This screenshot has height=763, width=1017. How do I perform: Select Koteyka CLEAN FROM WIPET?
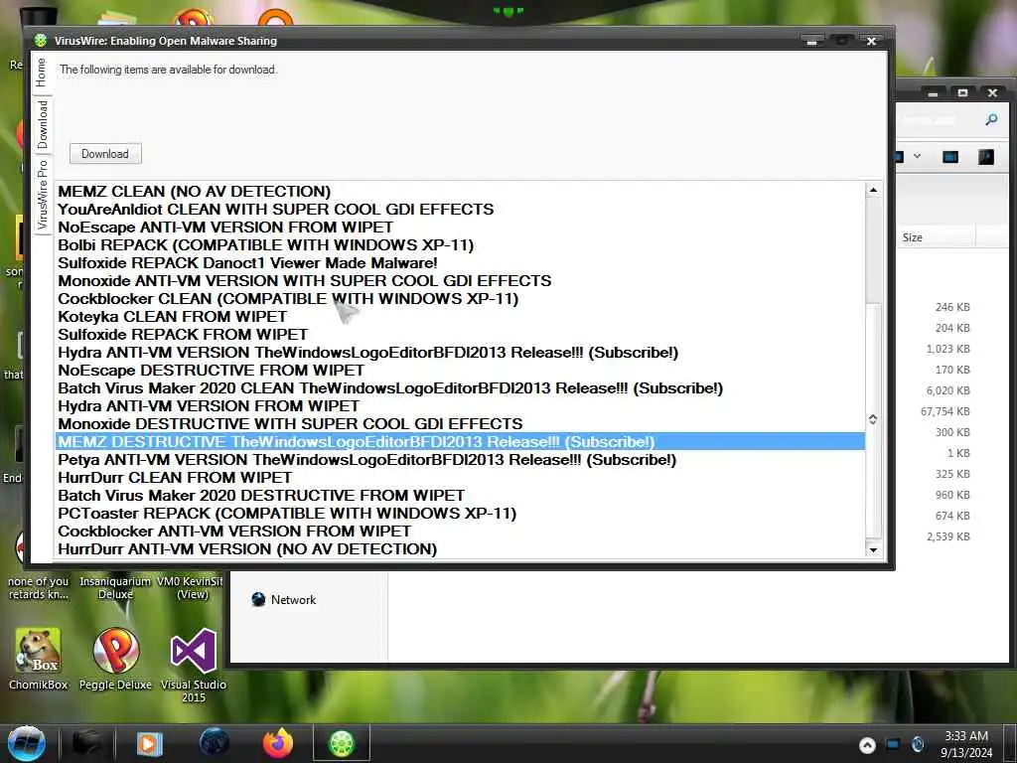tap(461, 316)
